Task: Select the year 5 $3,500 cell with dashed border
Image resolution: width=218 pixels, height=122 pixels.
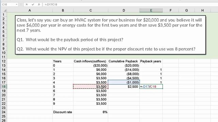Action: 91,87
